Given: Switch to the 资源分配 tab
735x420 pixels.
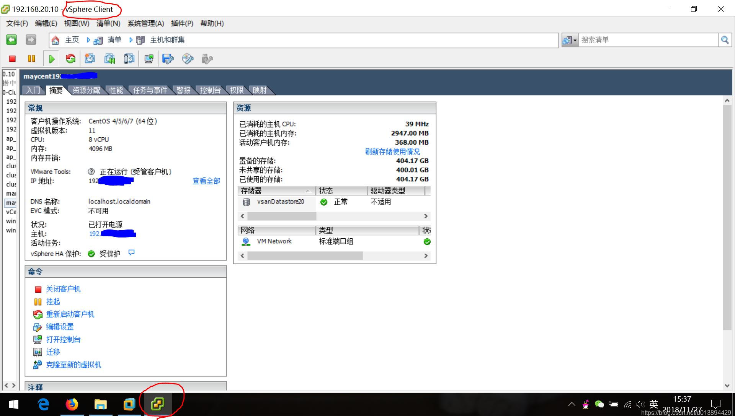Looking at the screenshot, I should (86, 90).
